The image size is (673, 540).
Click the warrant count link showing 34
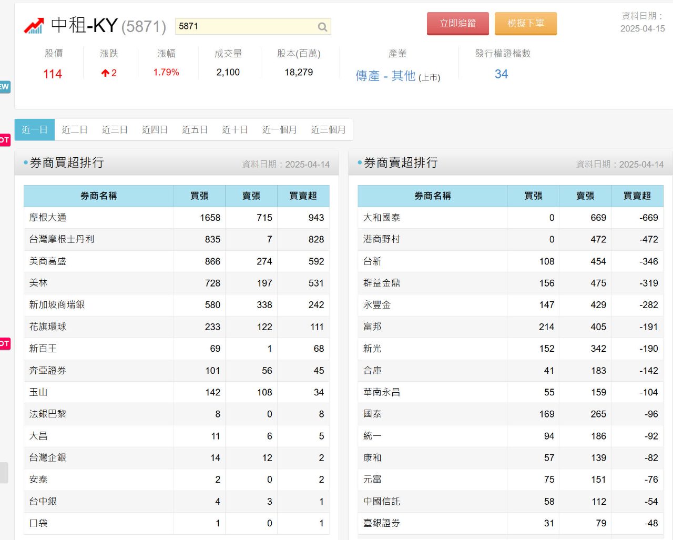tap(501, 74)
